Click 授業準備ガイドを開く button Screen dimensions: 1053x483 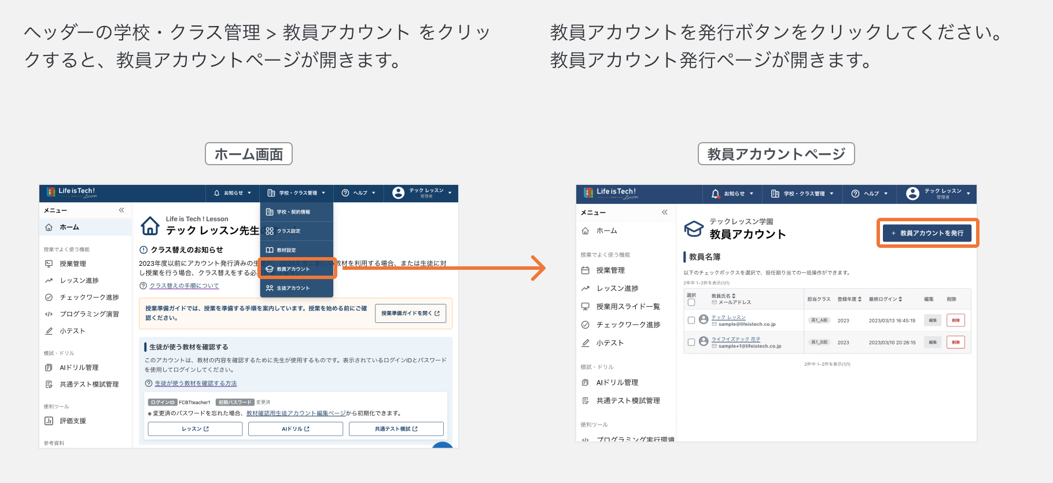coord(410,313)
